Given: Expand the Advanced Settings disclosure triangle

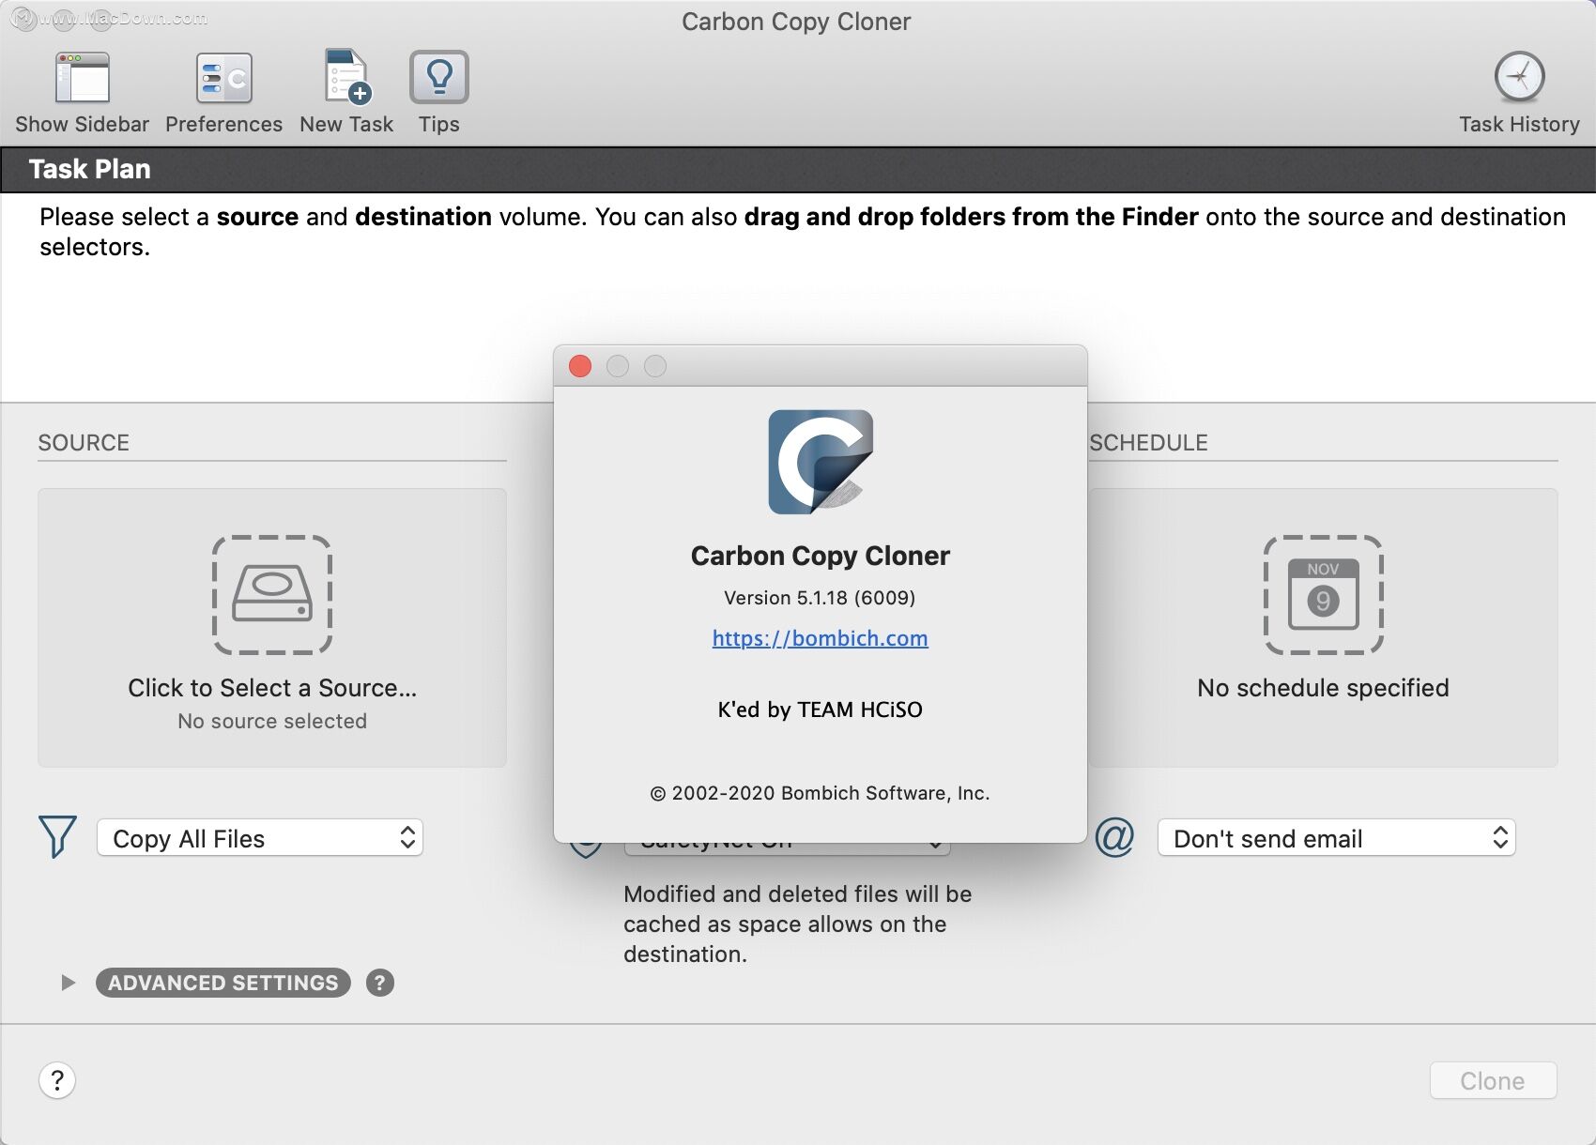Looking at the screenshot, I should coord(68,983).
